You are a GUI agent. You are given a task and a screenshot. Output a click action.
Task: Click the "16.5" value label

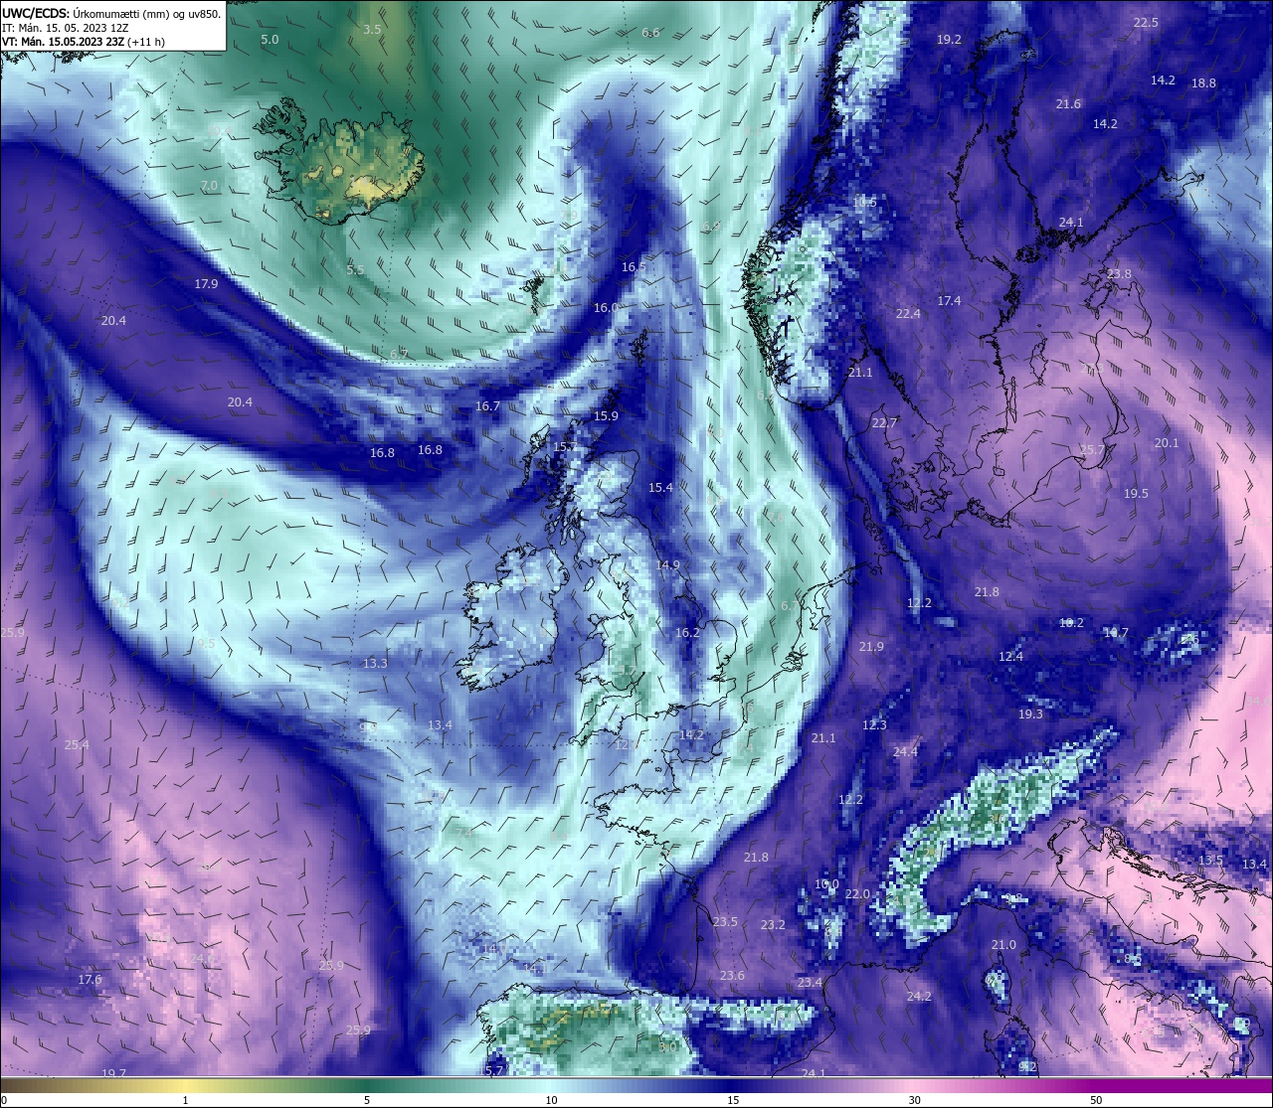(x=634, y=267)
